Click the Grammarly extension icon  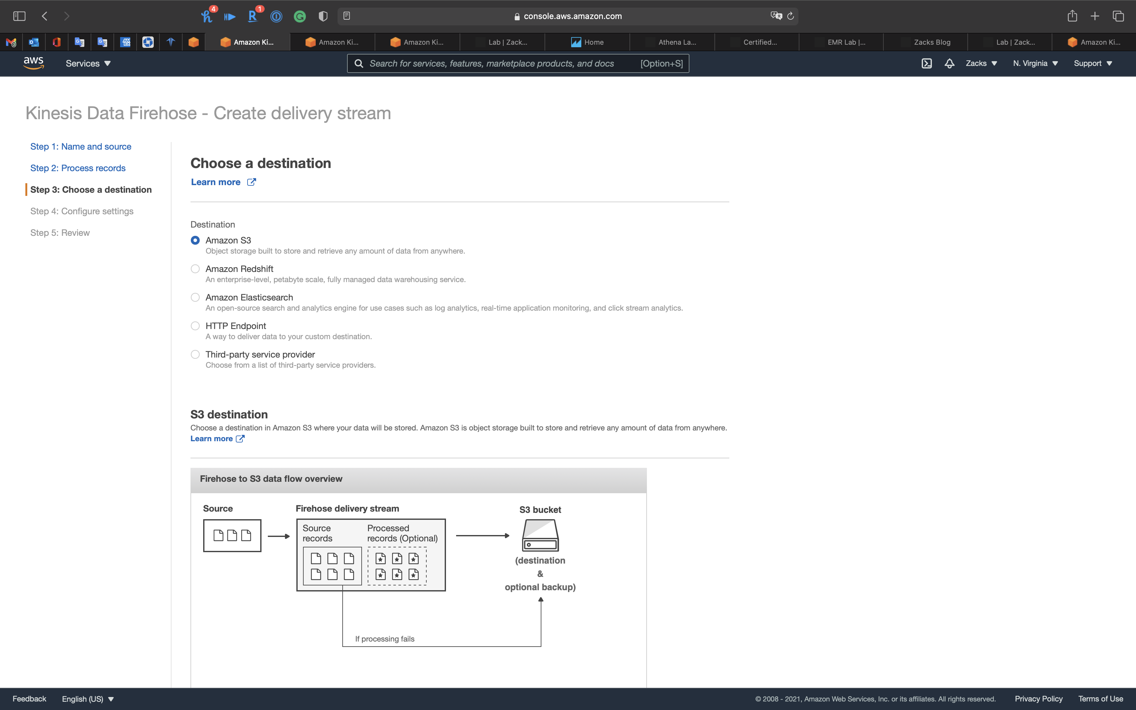click(300, 16)
